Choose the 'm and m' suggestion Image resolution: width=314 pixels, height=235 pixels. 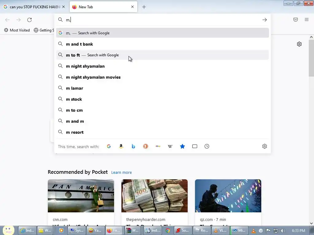coord(163,121)
